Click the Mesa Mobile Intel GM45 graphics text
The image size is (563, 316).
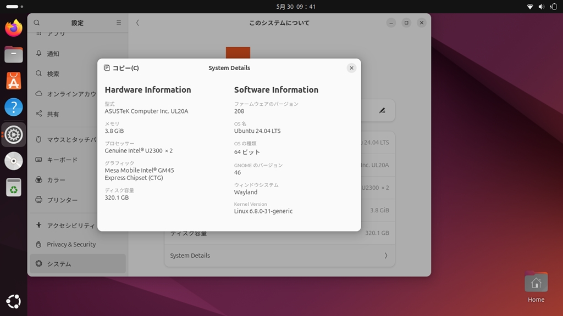(x=139, y=174)
